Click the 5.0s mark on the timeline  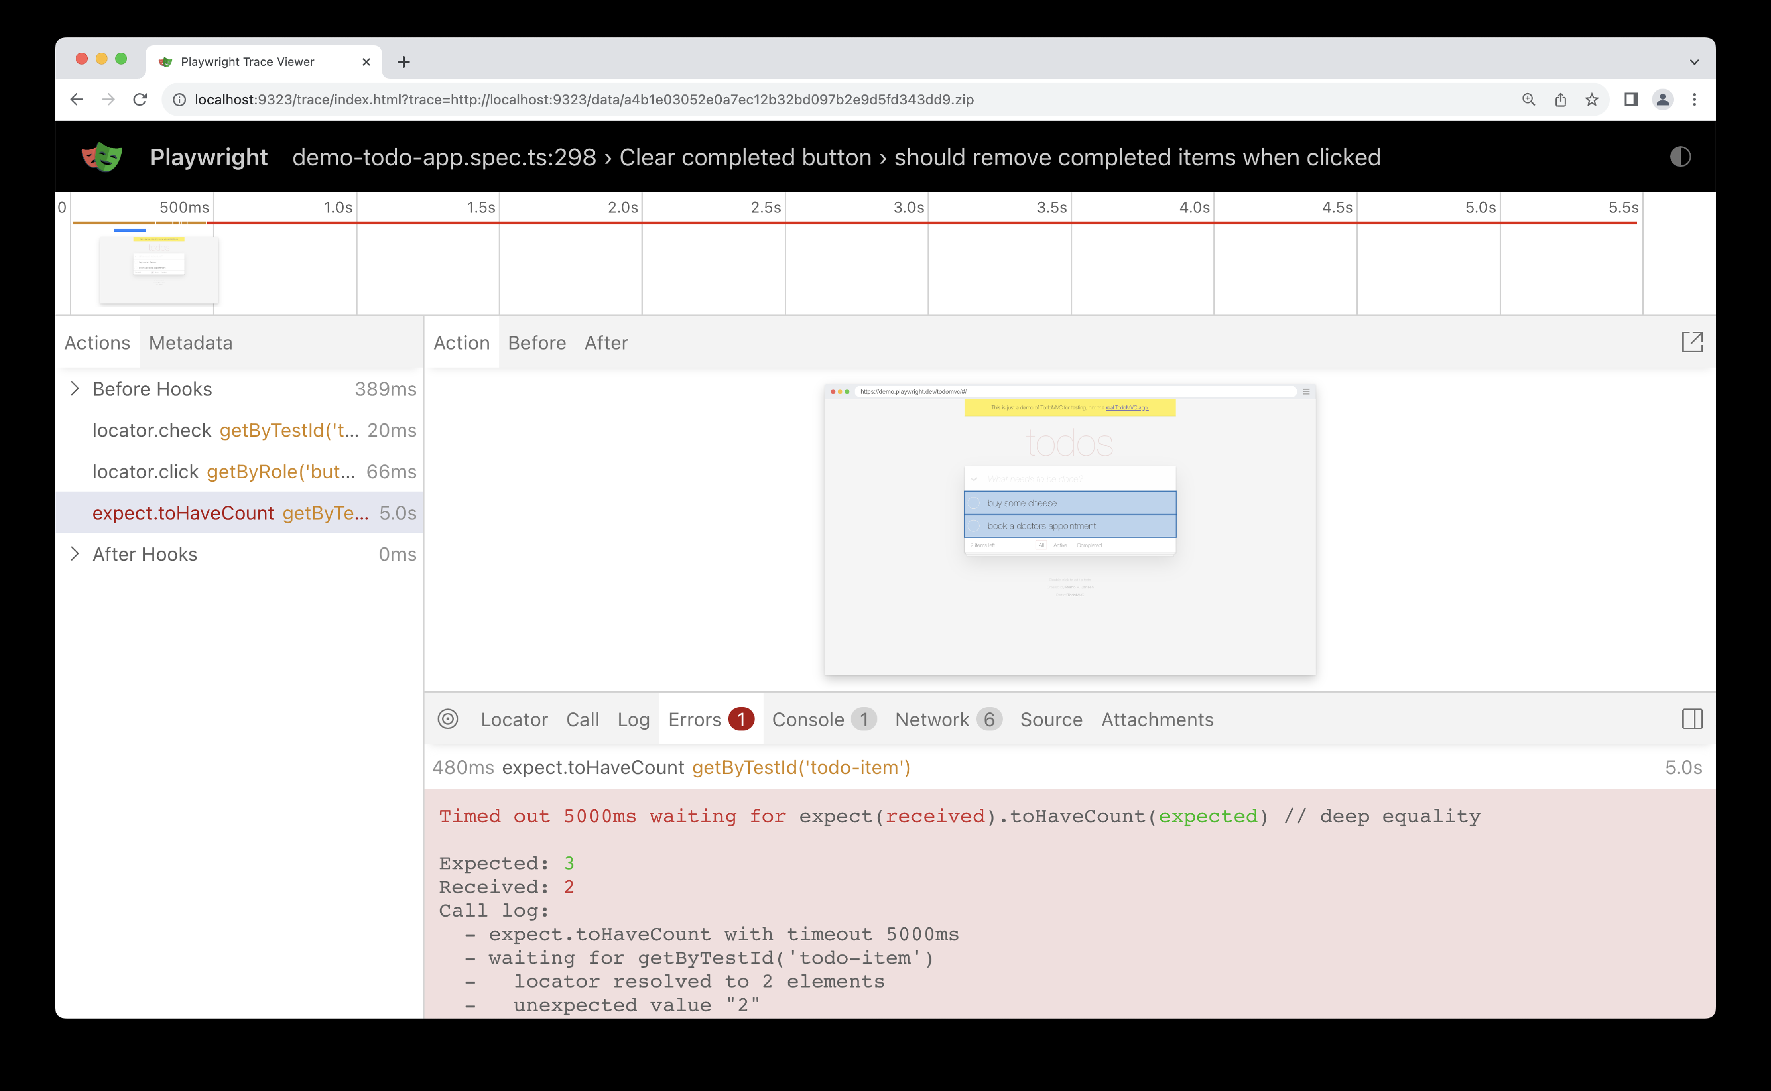pyautogui.click(x=1480, y=208)
